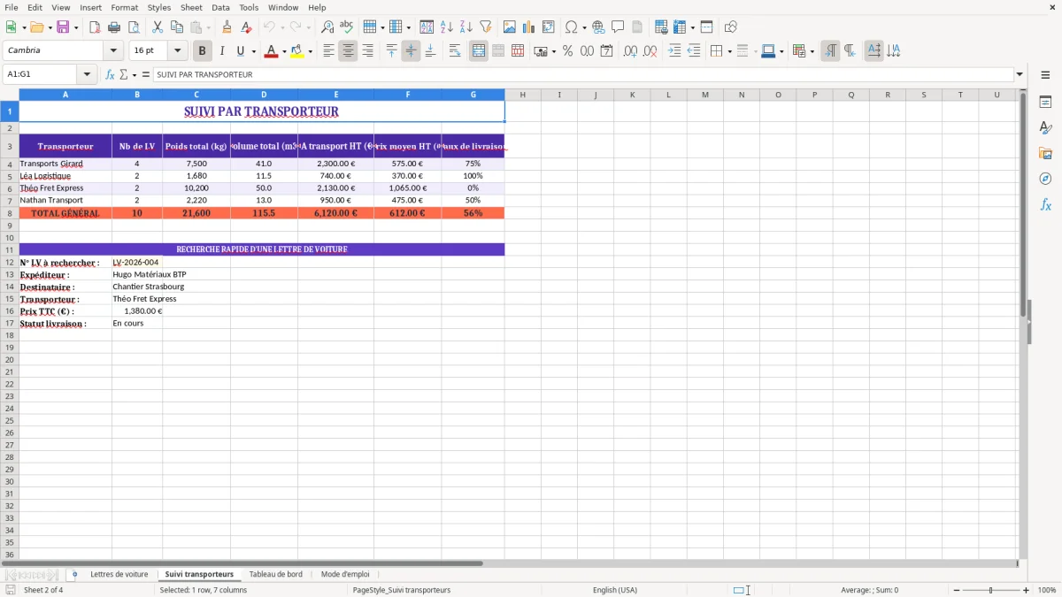Apply yellow background color swatch
The image size is (1062, 597).
297,51
